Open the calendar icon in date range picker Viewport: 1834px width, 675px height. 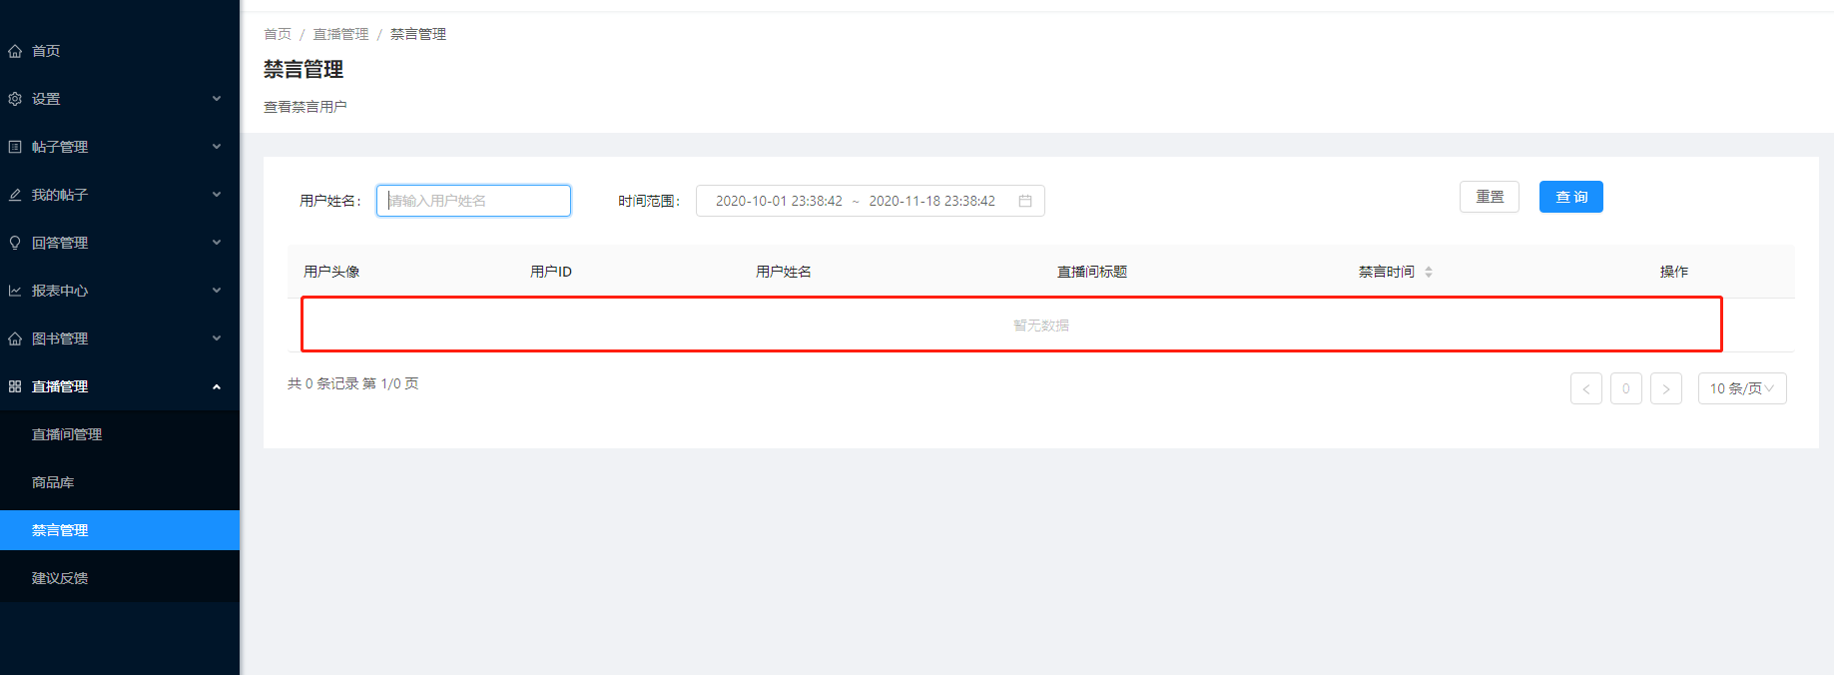click(1025, 201)
